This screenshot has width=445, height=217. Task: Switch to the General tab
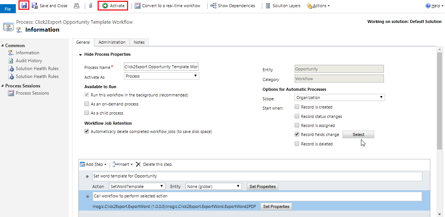(83, 42)
